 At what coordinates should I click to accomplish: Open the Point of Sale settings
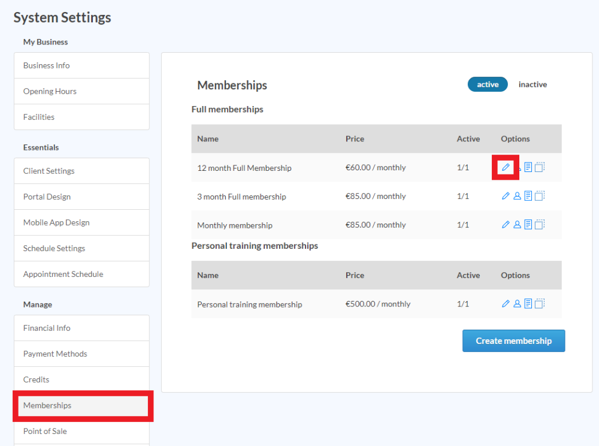81,431
